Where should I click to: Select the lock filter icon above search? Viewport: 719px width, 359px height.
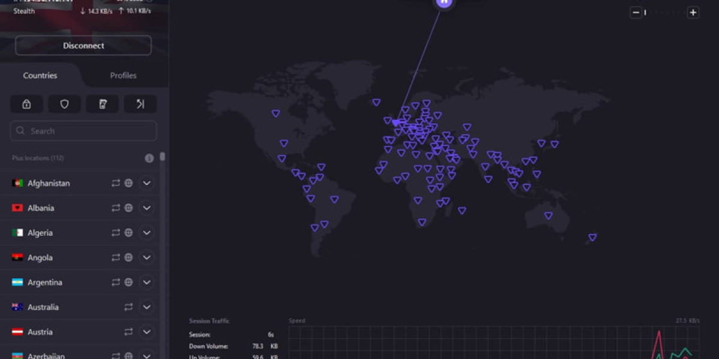(26, 104)
